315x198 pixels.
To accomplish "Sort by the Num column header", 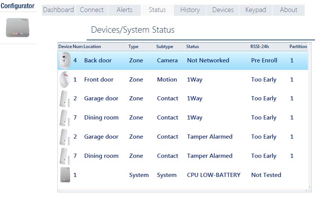I will click(x=78, y=47).
